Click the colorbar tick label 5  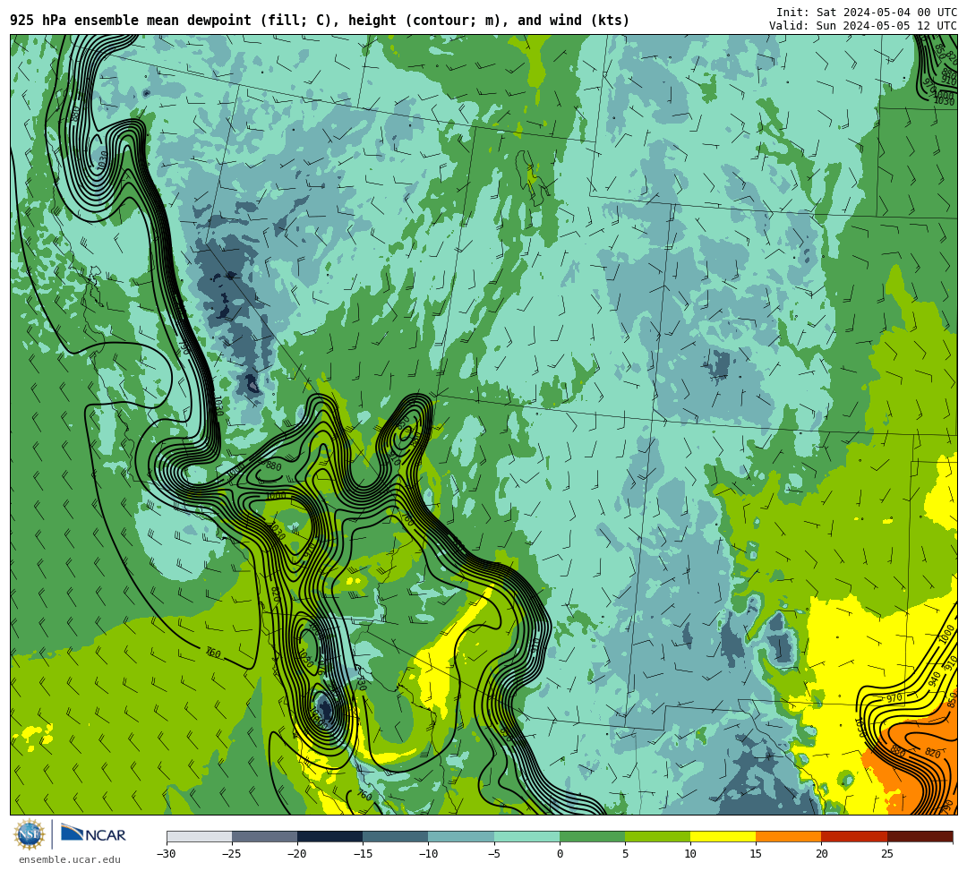pyautogui.click(x=625, y=854)
